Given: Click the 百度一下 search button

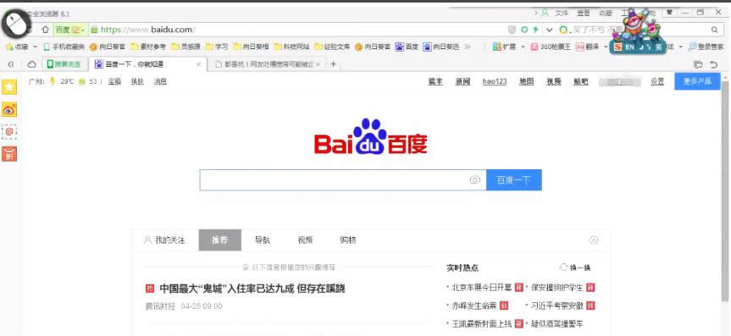Looking at the screenshot, I should point(514,180).
